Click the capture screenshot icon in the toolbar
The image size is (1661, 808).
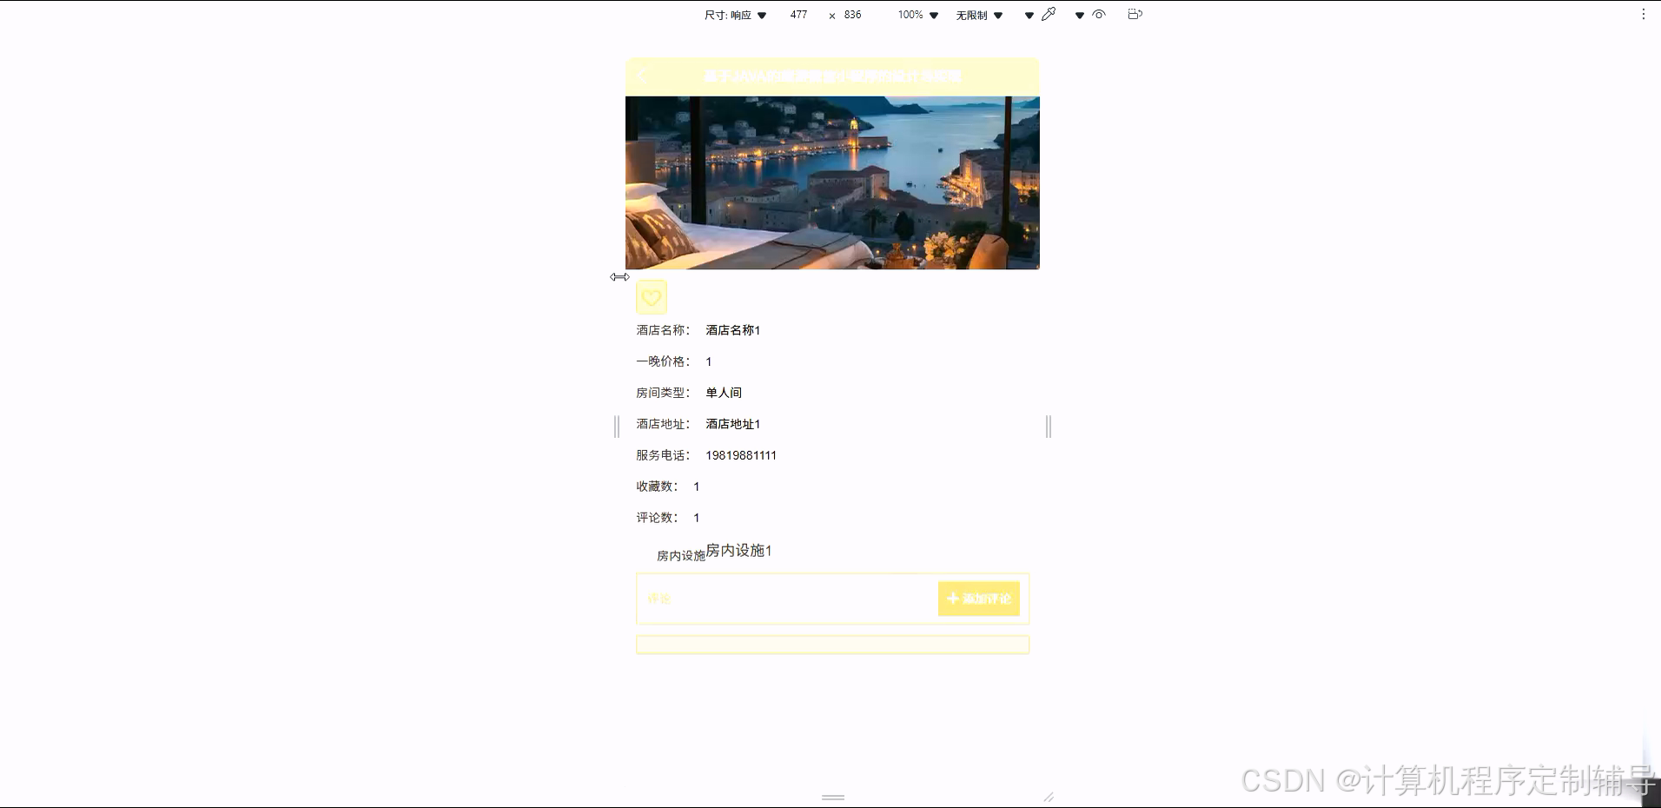[1135, 14]
